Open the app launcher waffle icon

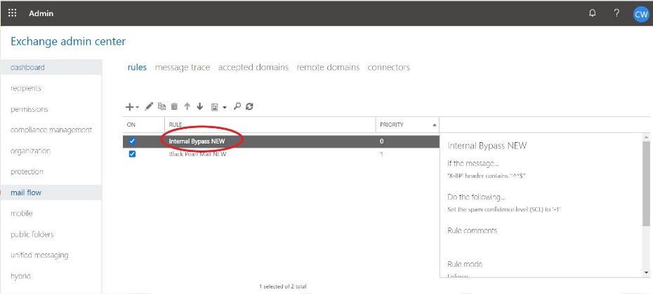[x=13, y=13]
